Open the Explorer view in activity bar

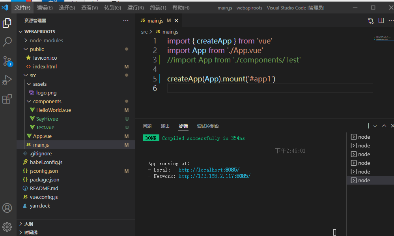(x=7, y=23)
